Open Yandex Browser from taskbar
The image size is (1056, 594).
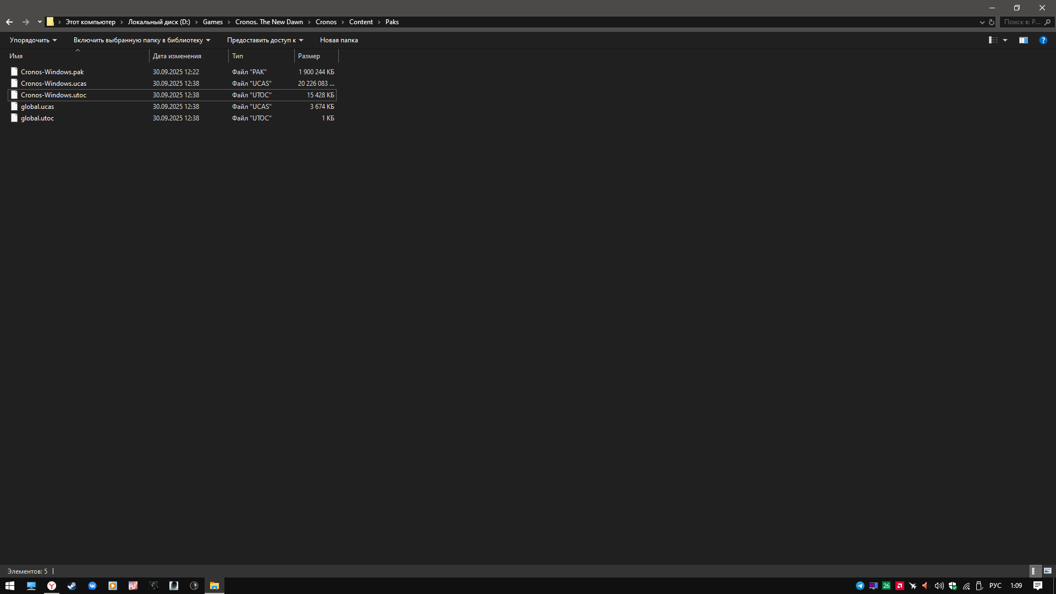[52, 586]
